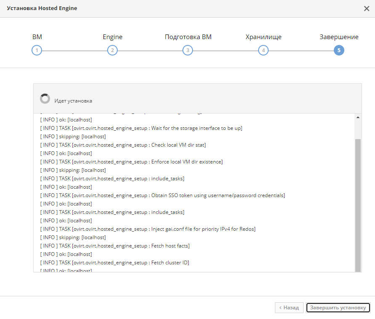Image resolution: width=375 pixels, height=319 pixels.
Task: Click the Завершение step label
Action: pyautogui.click(x=339, y=37)
